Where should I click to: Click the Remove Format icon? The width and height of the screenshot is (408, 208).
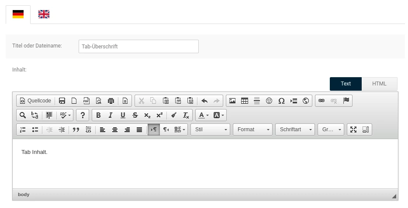click(186, 115)
